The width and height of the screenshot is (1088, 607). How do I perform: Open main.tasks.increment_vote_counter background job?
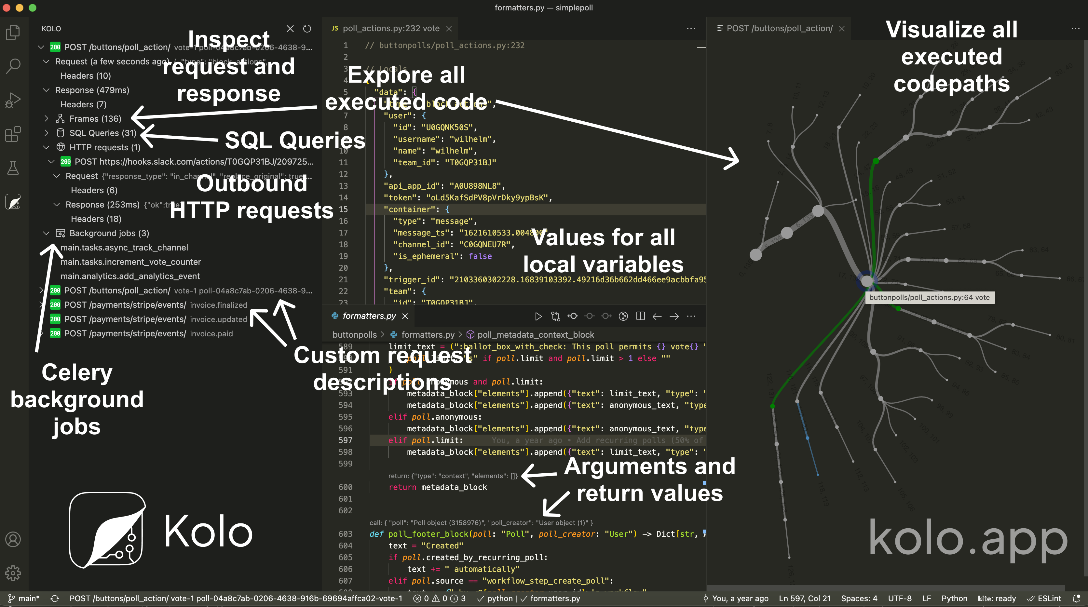[130, 262]
